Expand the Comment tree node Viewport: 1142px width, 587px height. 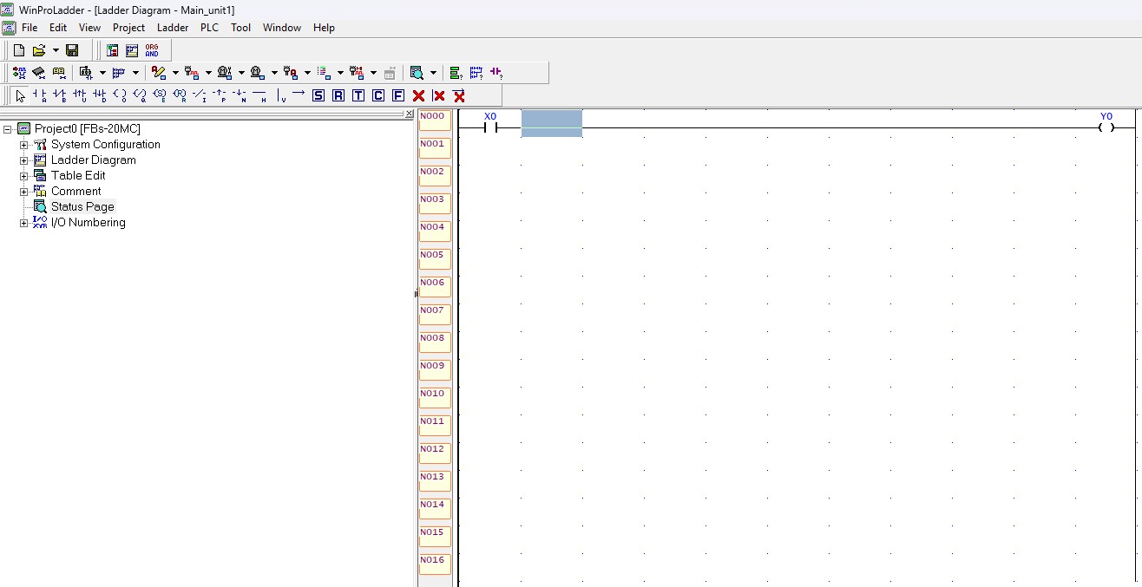tap(24, 192)
